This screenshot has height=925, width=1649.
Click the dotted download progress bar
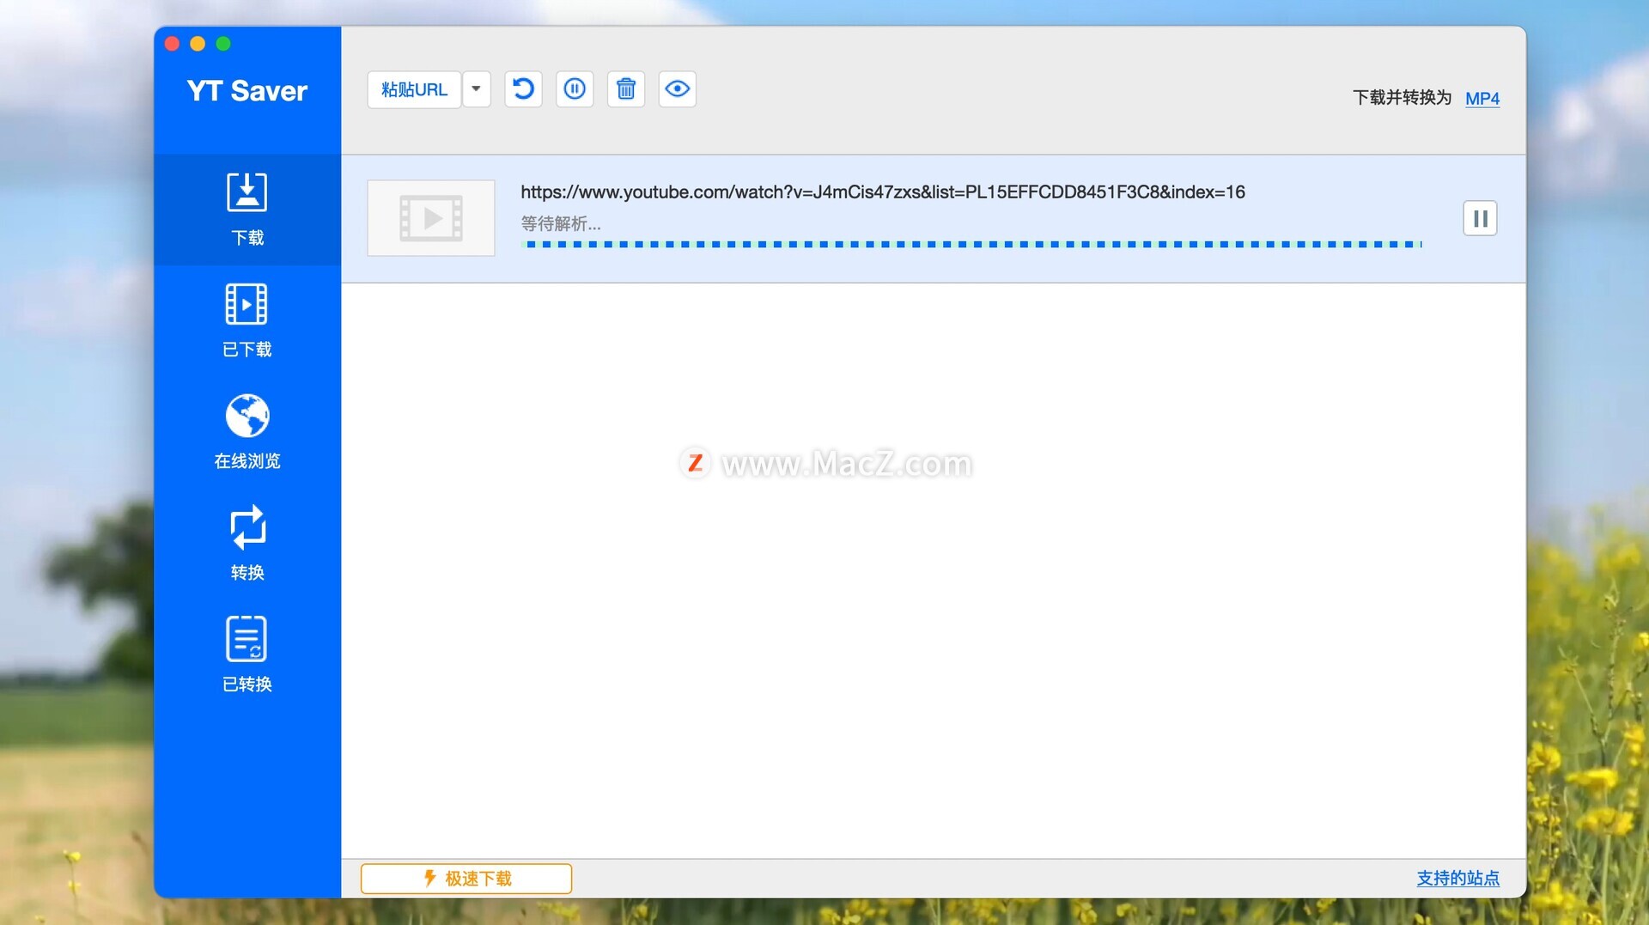pos(971,245)
